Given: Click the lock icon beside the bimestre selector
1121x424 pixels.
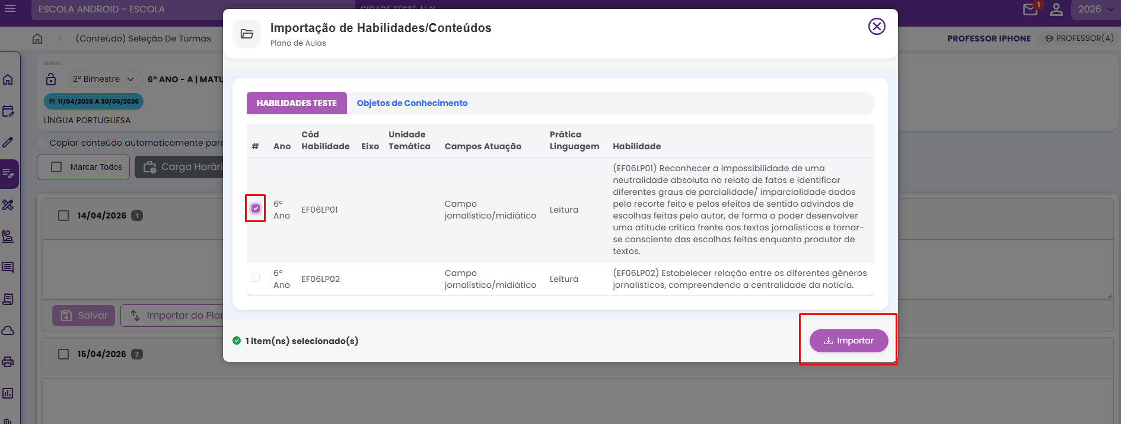Looking at the screenshot, I should (x=51, y=79).
